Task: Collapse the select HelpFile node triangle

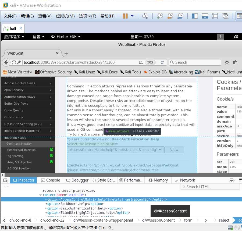Action: point(40,195)
